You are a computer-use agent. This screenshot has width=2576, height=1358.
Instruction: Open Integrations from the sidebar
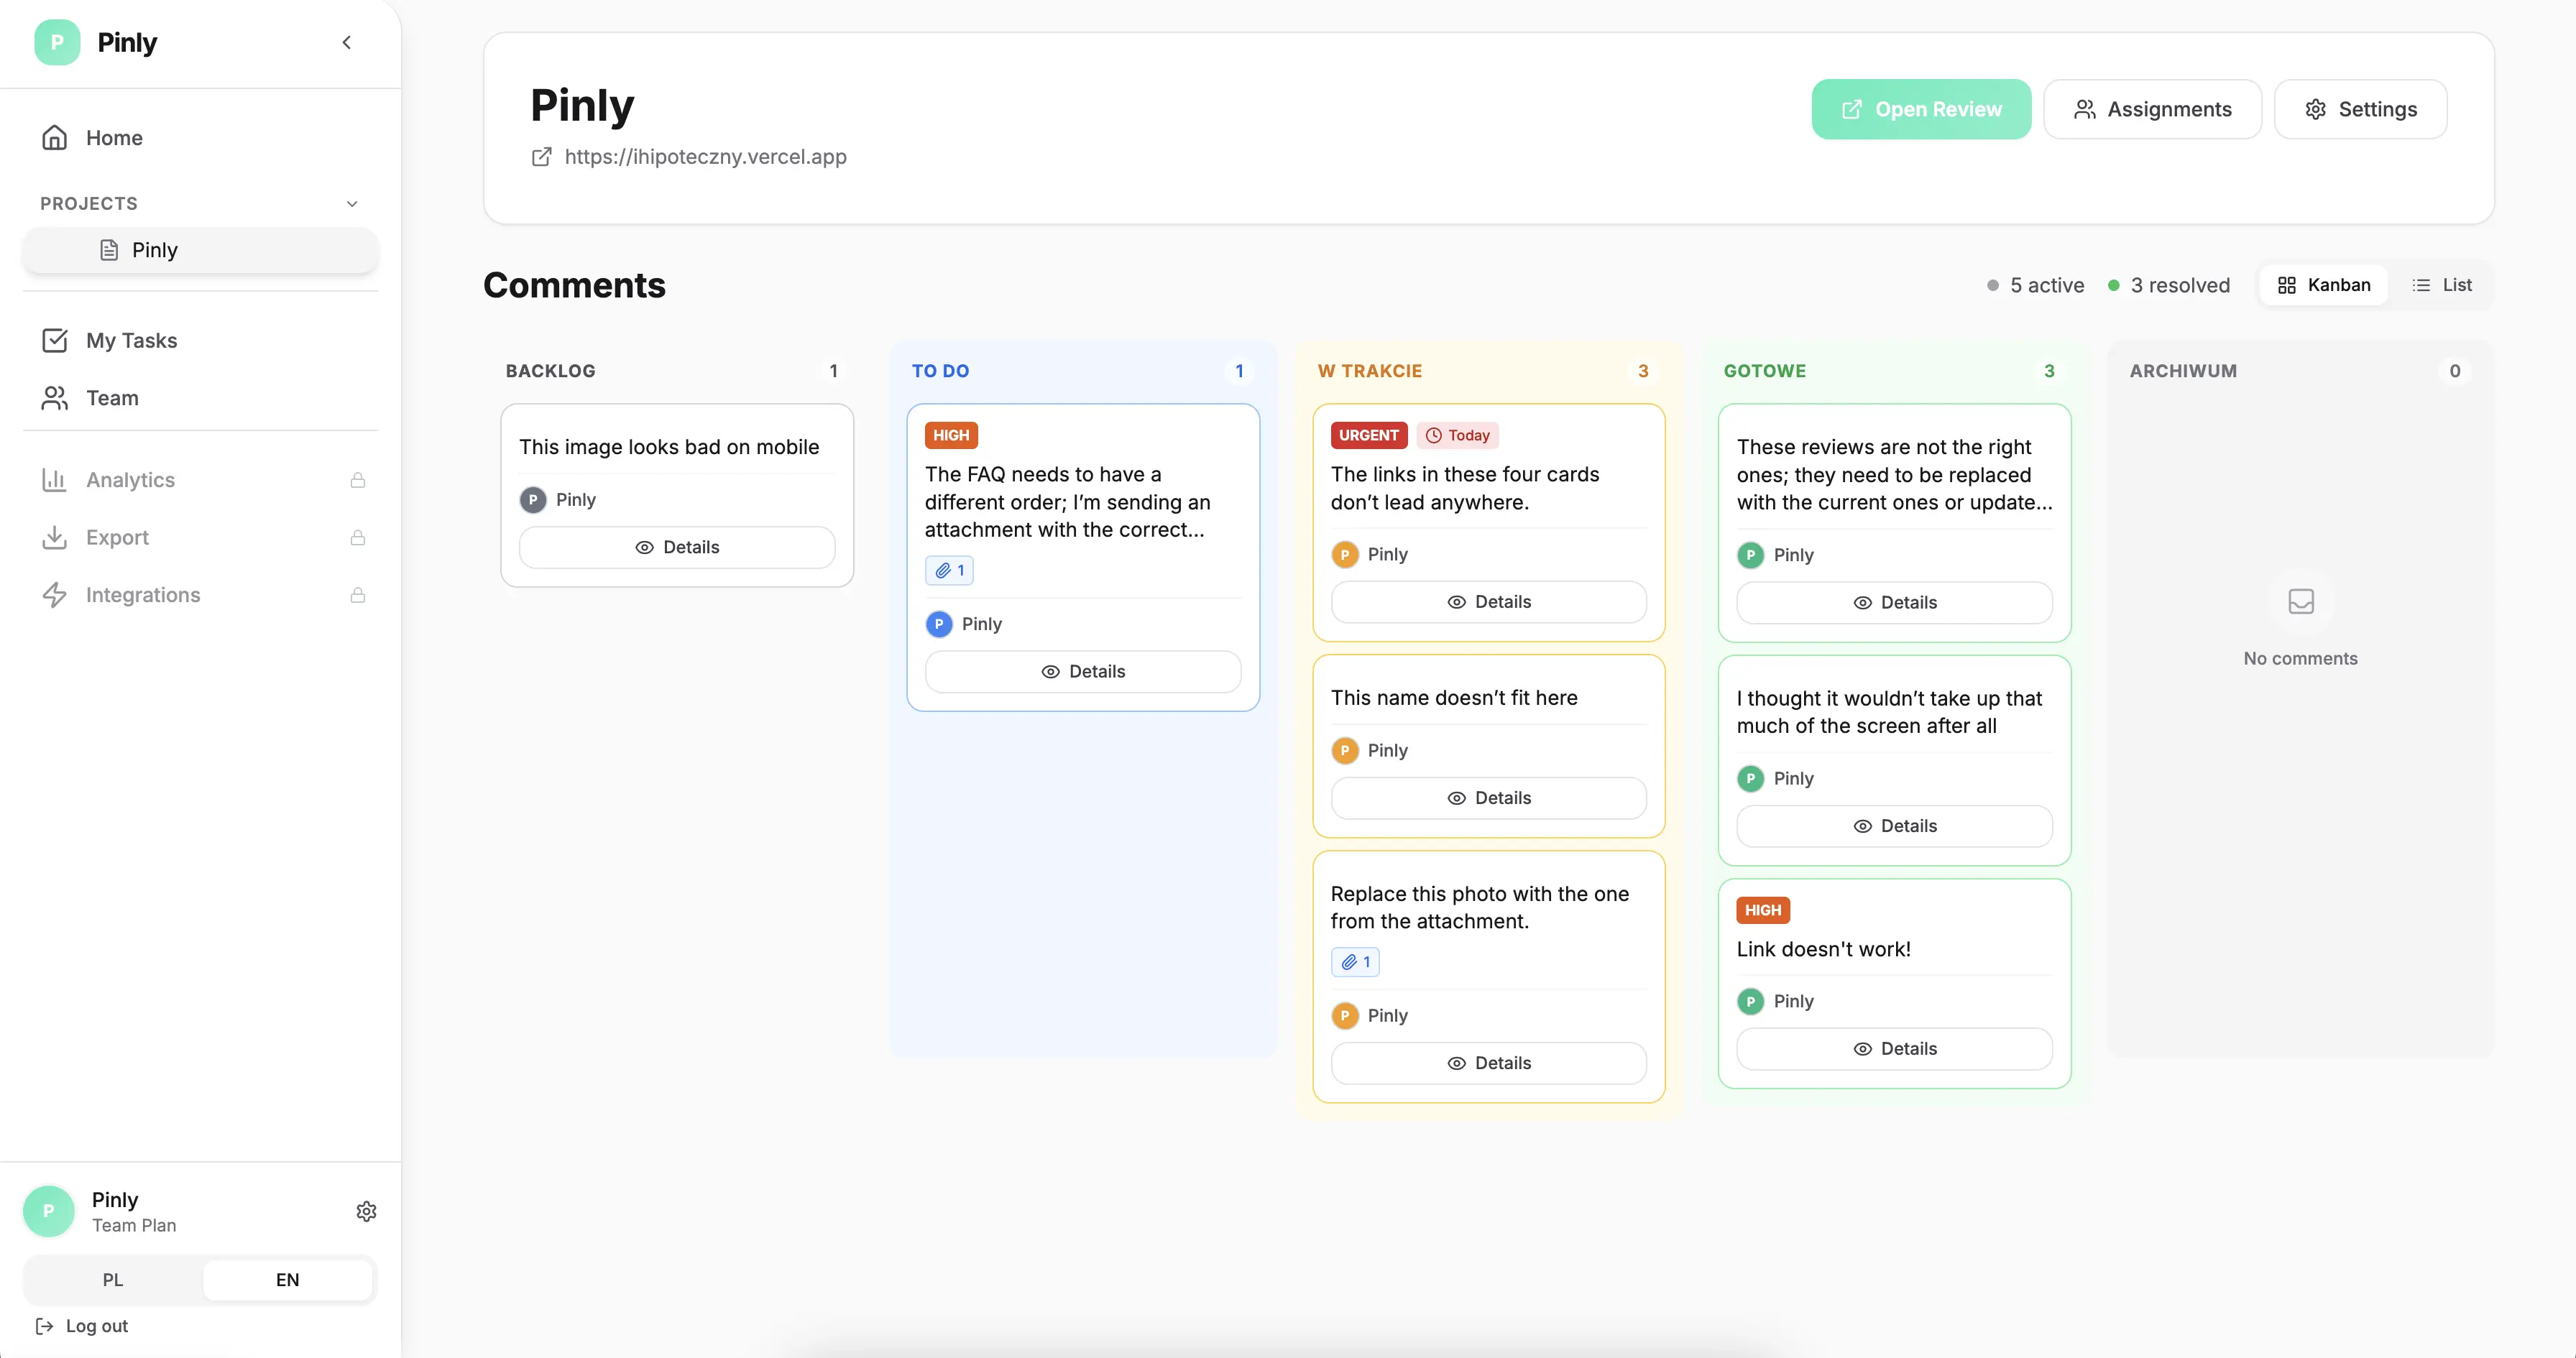coord(142,594)
